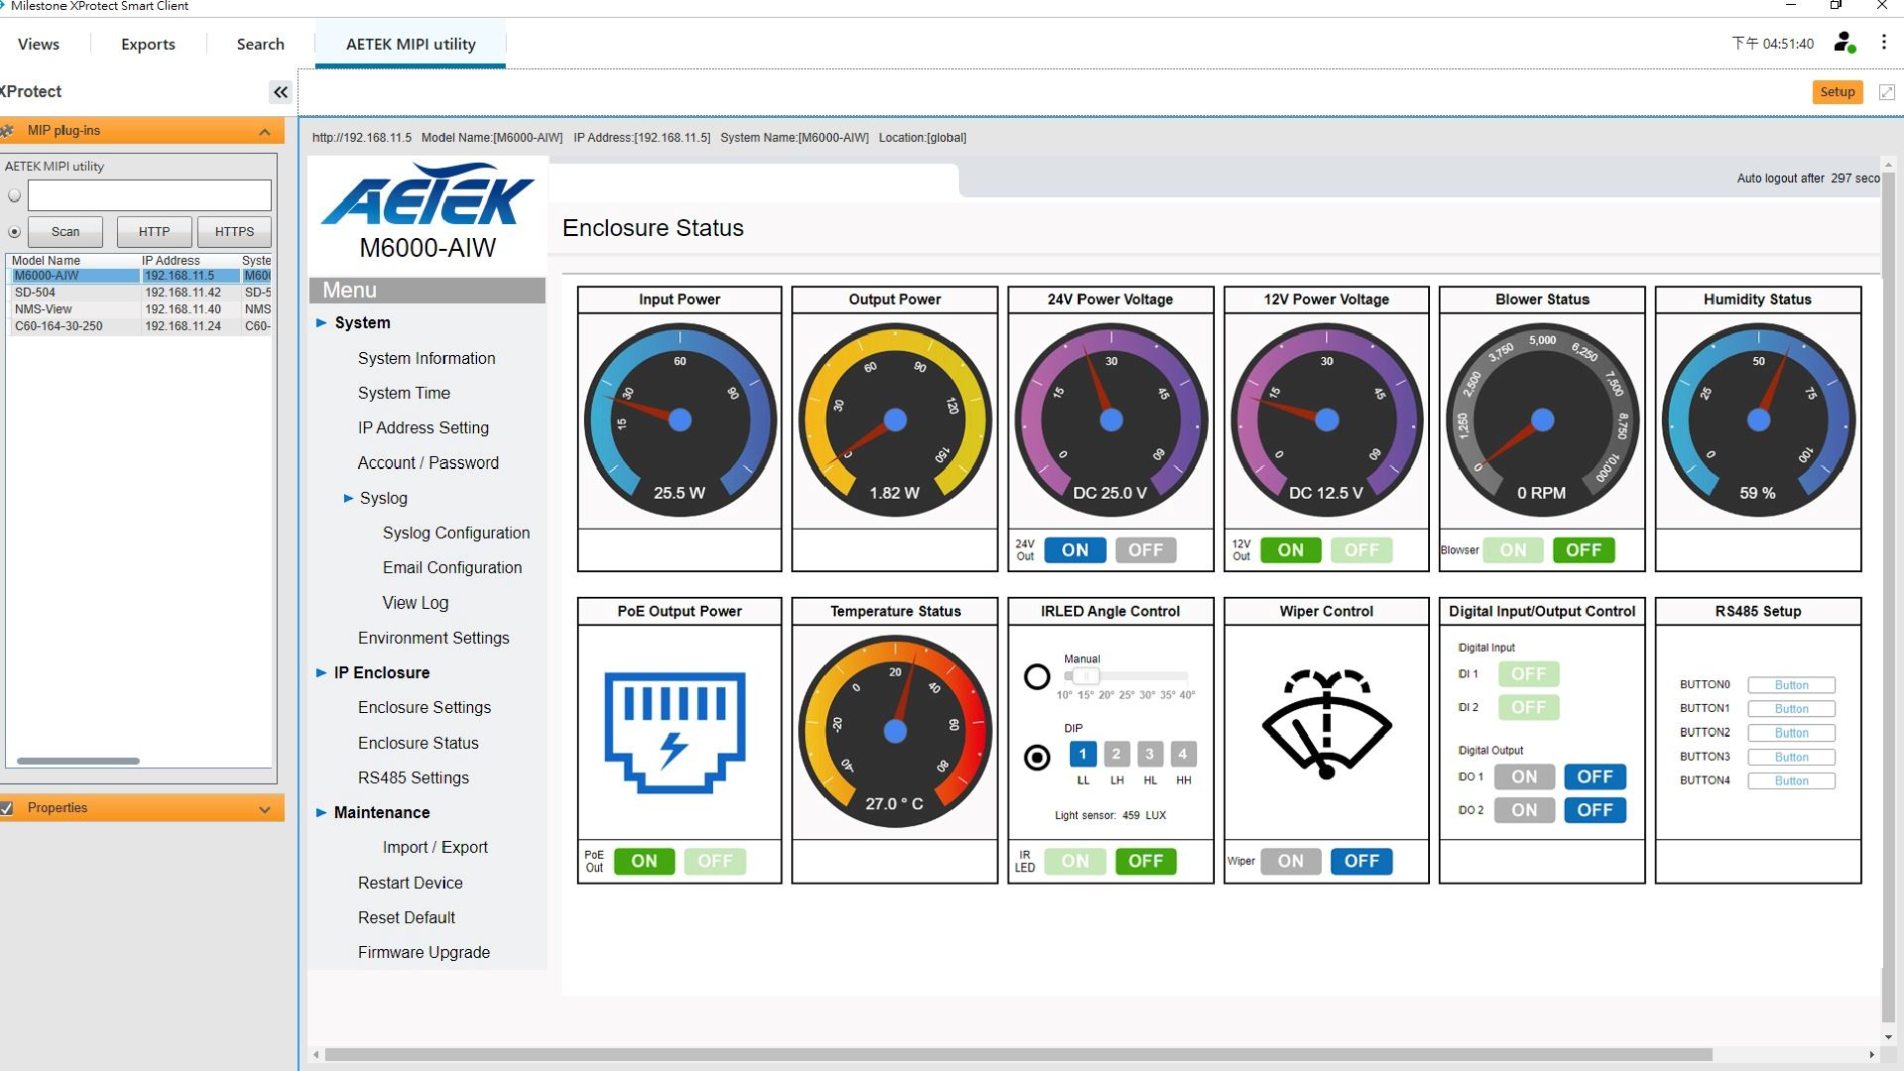Click the Scan button
This screenshot has height=1071, width=1904.
[65, 232]
